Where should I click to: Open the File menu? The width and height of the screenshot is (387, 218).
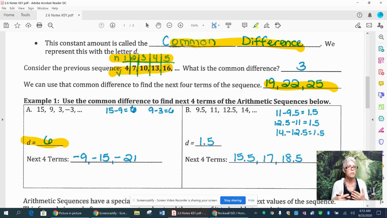4,8
